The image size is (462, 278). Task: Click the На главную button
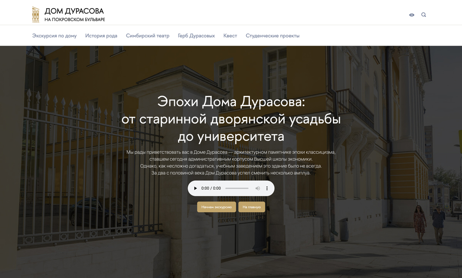(252, 207)
